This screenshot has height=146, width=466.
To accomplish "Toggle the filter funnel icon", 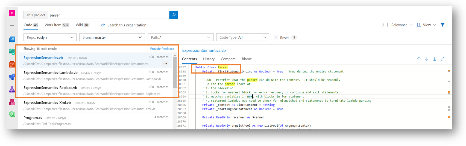I will [x=442, y=25].
